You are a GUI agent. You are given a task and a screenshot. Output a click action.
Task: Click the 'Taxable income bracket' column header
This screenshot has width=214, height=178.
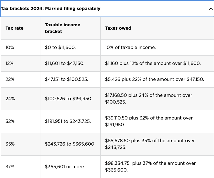click(70, 28)
